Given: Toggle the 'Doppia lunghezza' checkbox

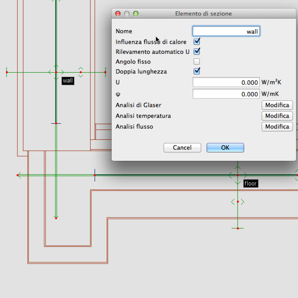Looking at the screenshot, I should (x=196, y=71).
